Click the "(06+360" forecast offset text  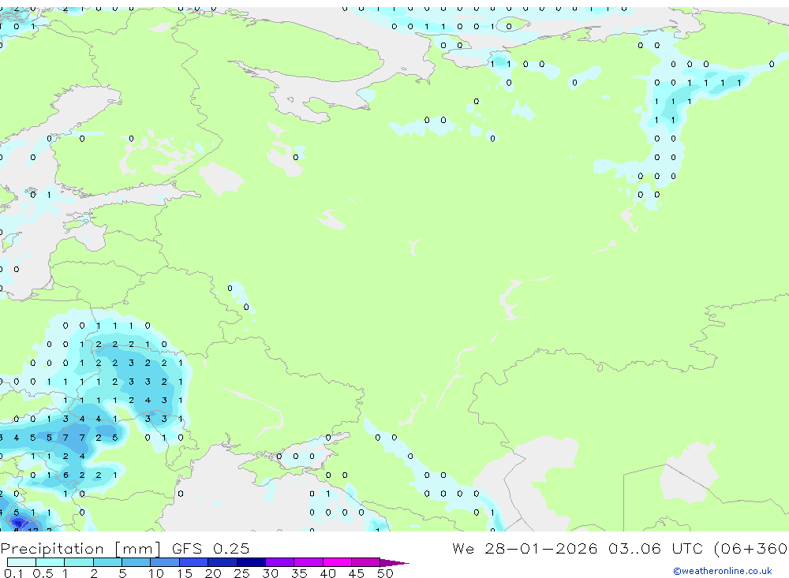pos(751,548)
